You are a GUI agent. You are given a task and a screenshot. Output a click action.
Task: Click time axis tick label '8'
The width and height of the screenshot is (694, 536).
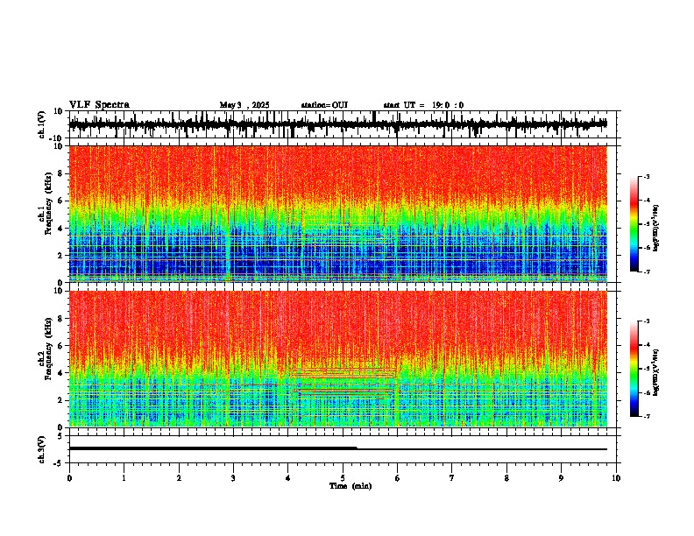point(506,478)
